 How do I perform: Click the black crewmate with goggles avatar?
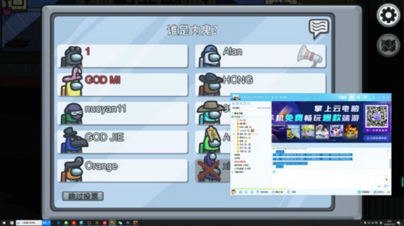click(x=72, y=57)
